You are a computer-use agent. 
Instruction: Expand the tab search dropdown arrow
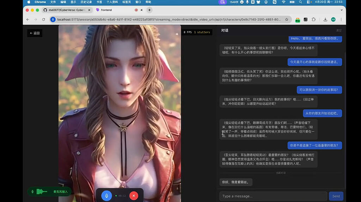pyautogui.click(x=341, y=10)
